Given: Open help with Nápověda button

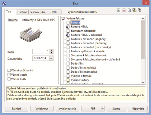Looking at the screenshot, I should (138, 109).
